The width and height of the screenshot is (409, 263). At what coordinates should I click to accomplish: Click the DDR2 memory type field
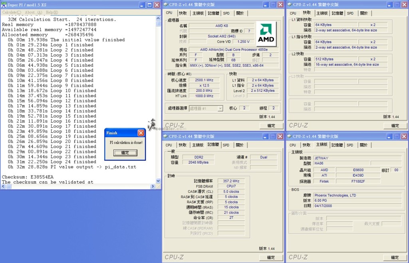click(198, 157)
